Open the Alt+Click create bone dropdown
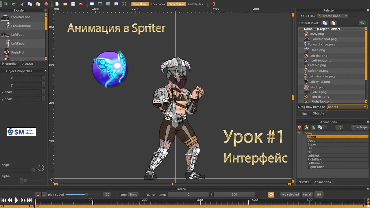This screenshot has height=208, width=370. (x=333, y=16)
